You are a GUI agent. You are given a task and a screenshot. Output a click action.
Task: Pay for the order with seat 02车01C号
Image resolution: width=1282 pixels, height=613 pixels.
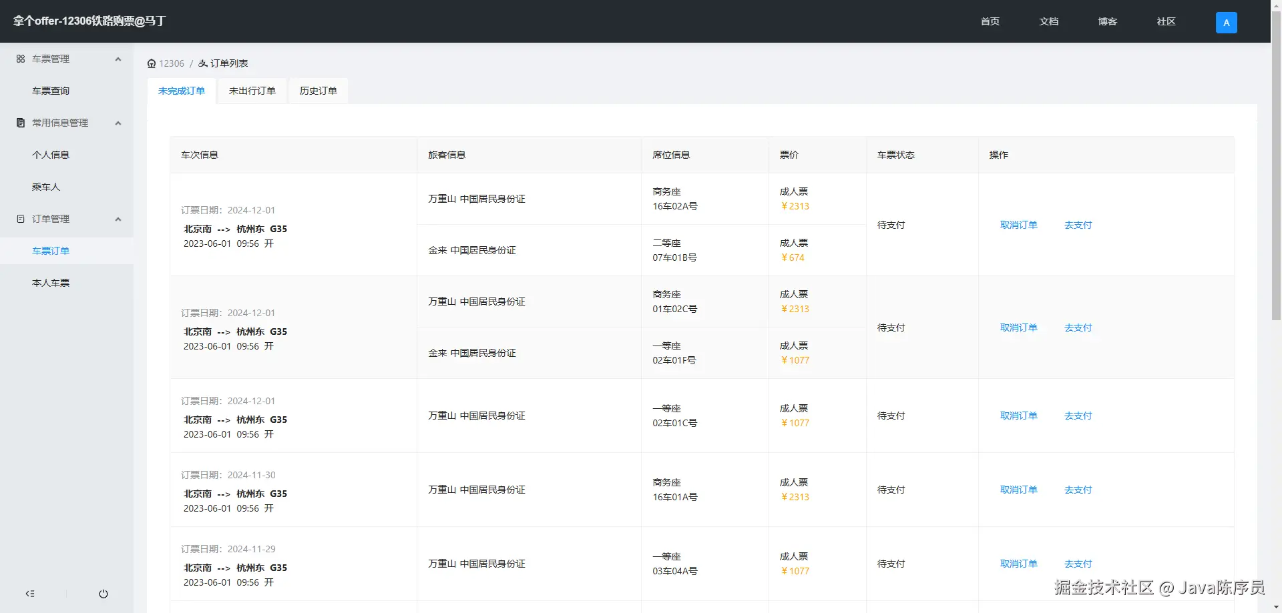pyautogui.click(x=1078, y=416)
